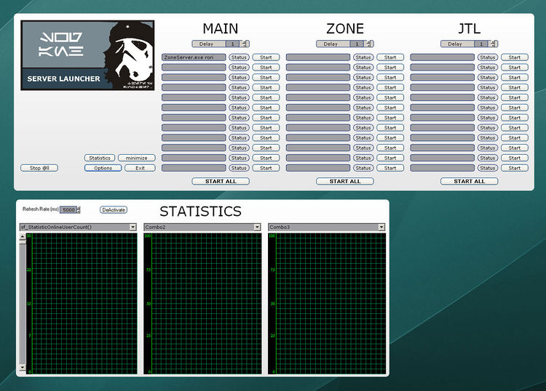
Task: Click the Refresh Rate value stepper
Action: pos(78,210)
